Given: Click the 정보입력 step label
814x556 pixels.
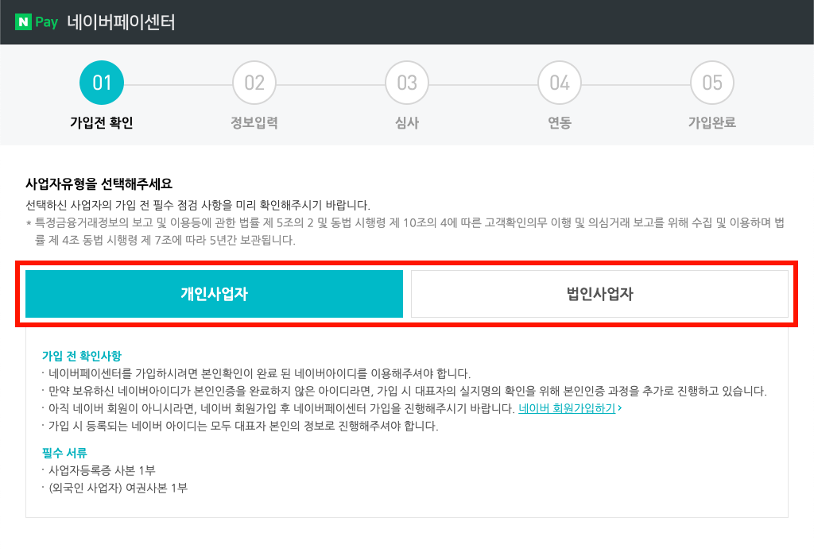Looking at the screenshot, I should (254, 123).
